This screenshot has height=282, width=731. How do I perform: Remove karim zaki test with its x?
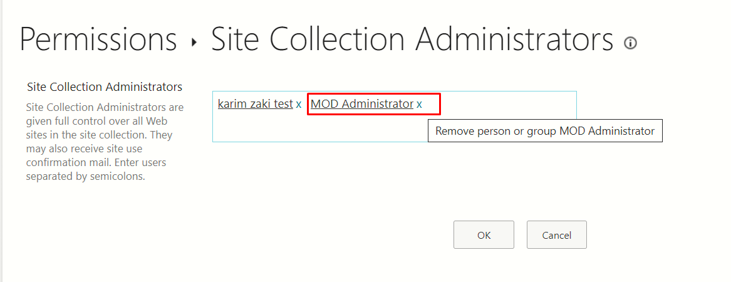(298, 105)
